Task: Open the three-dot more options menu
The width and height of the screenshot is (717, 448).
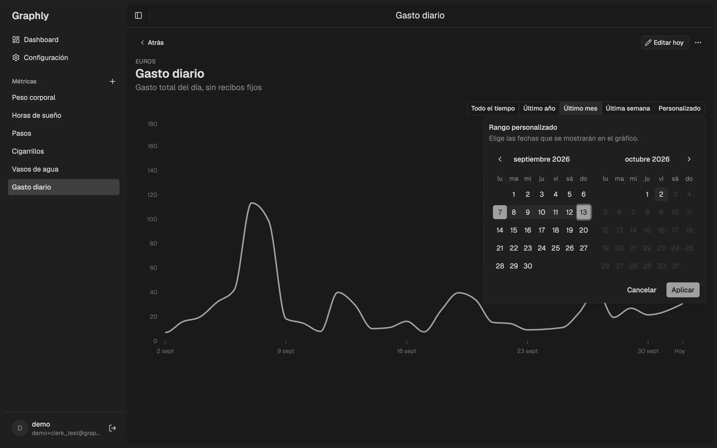Action: tap(698, 43)
